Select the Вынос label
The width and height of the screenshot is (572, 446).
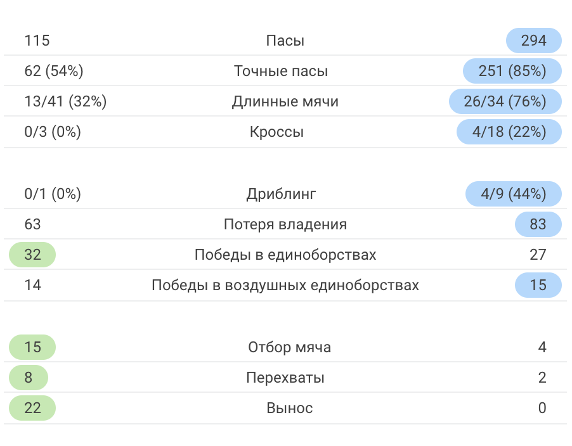(x=290, y=408)
